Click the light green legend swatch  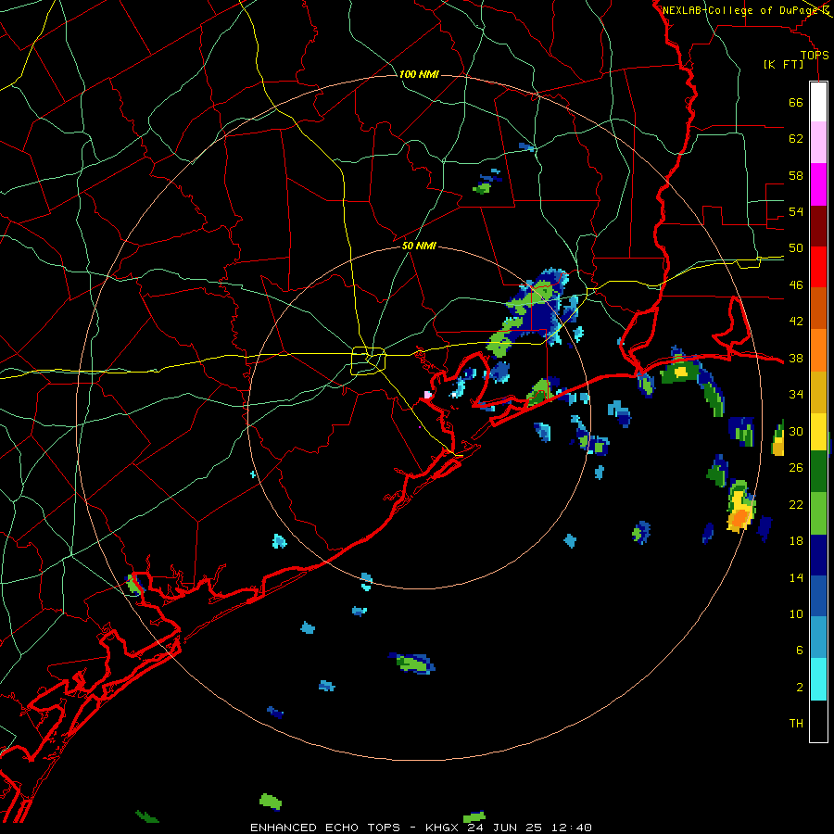[818, 513]
